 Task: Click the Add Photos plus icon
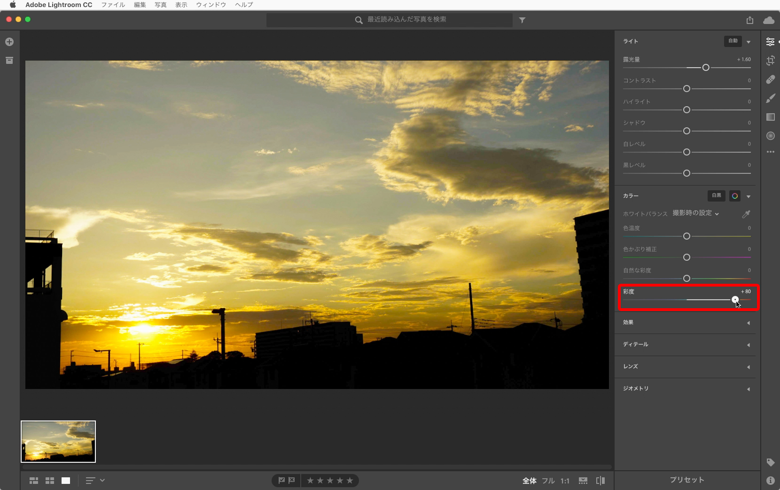click(9, 42)
